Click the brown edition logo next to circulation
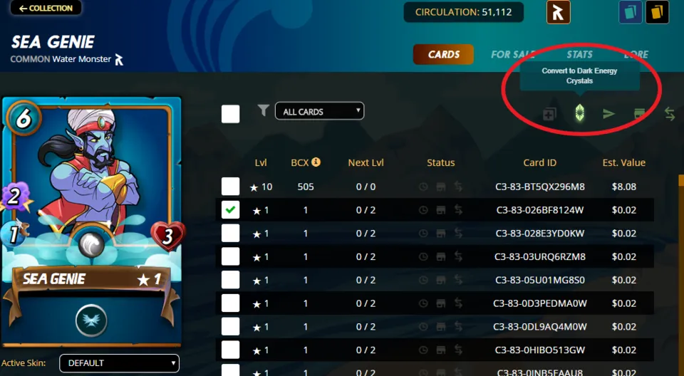Image resolution: width=684 pixels, height=376 pixels. 558,12
